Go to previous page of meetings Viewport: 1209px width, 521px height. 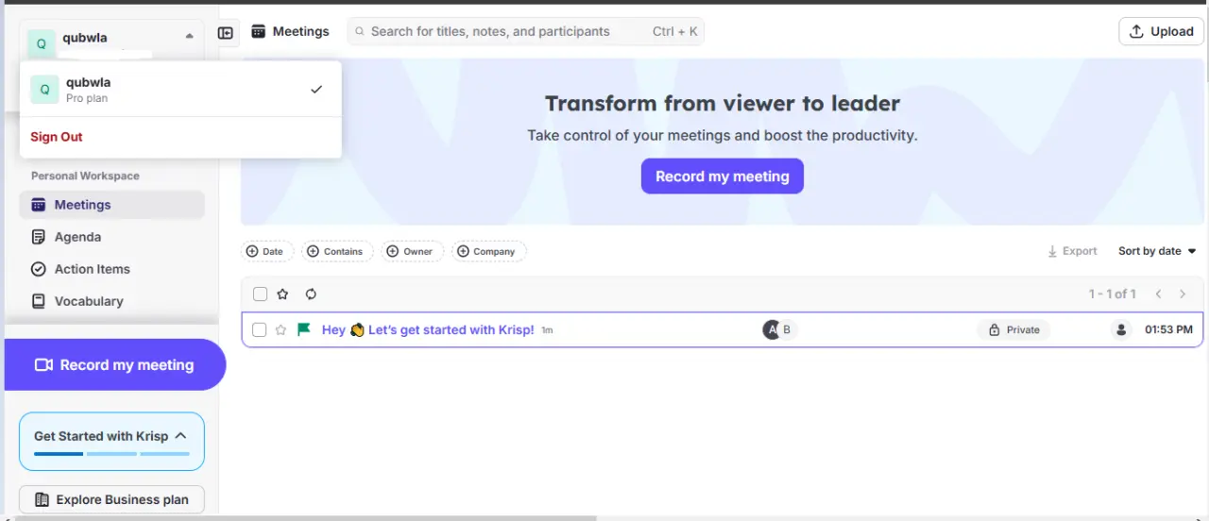(x=1159, y=294)
